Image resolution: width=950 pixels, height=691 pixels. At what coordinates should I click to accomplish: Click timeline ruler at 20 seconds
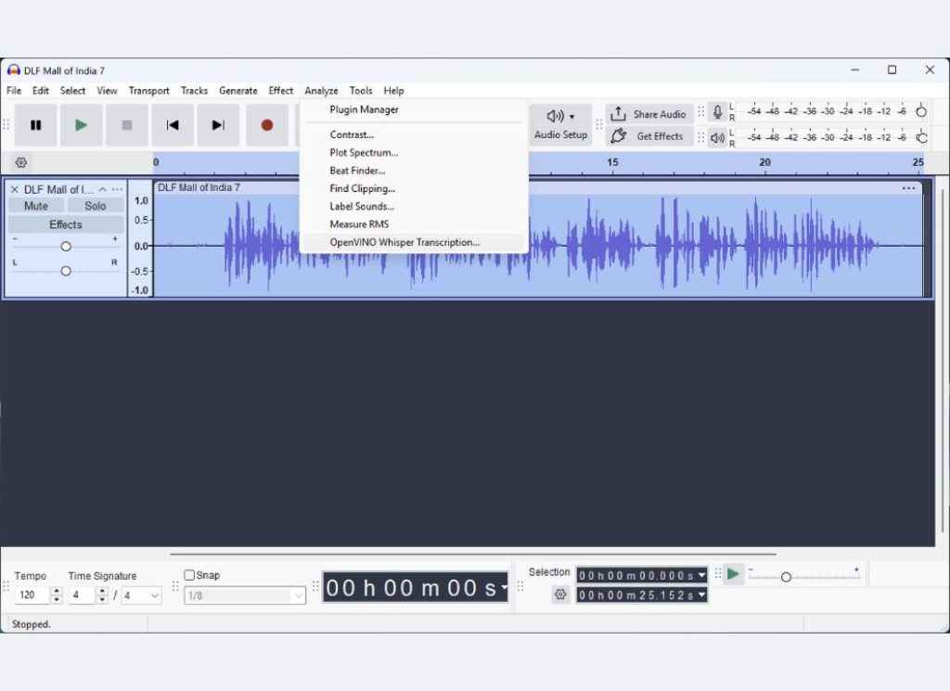pos(764,163)
